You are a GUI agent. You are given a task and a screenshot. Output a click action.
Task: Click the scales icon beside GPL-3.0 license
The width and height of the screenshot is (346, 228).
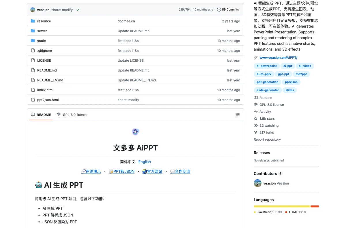[x=255, y=105]
